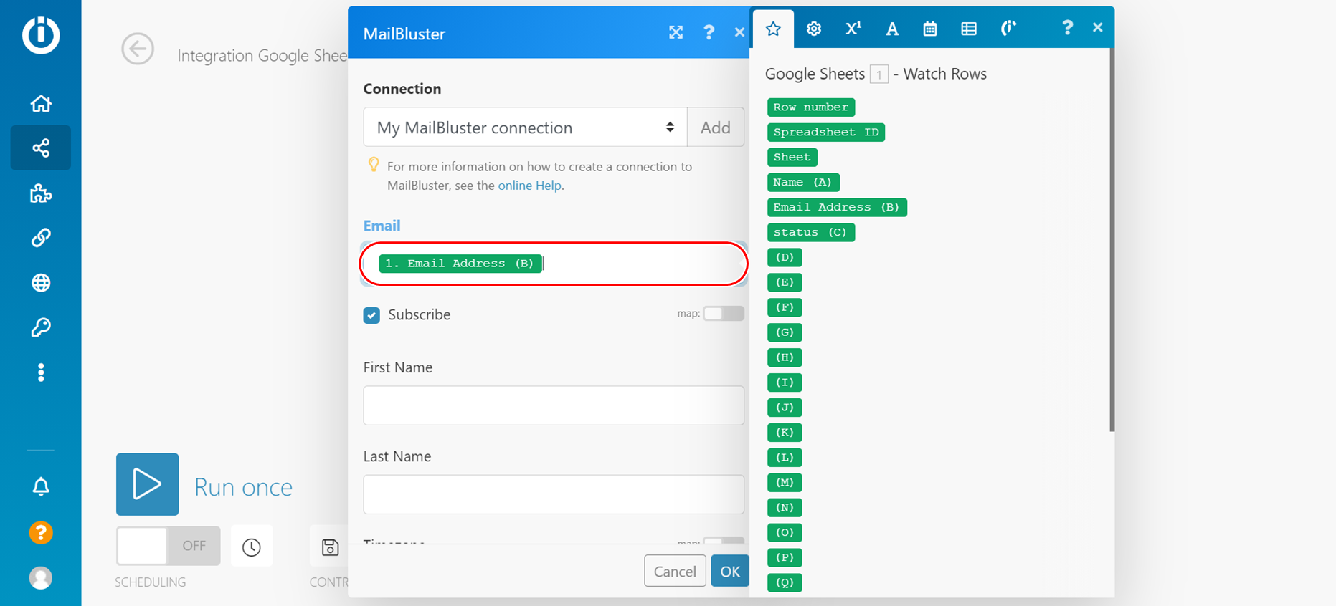Click the Run once play button

(x=148, y=484)
